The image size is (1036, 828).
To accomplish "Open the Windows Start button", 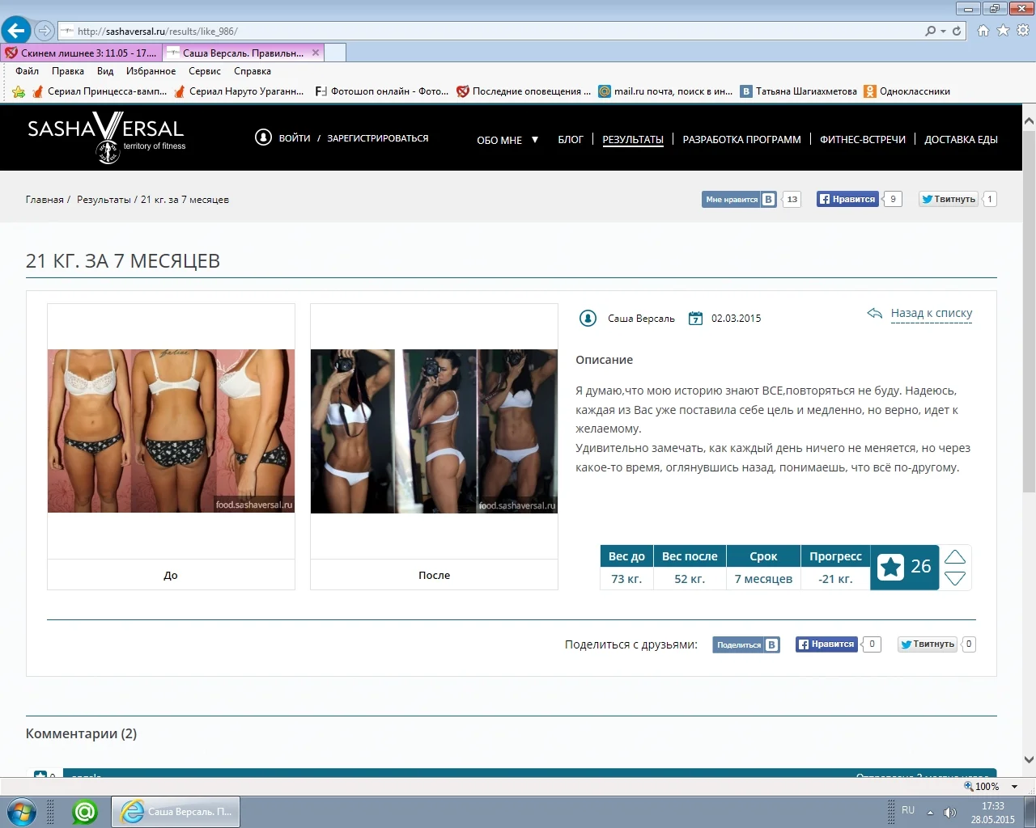I will click(21, 811).
